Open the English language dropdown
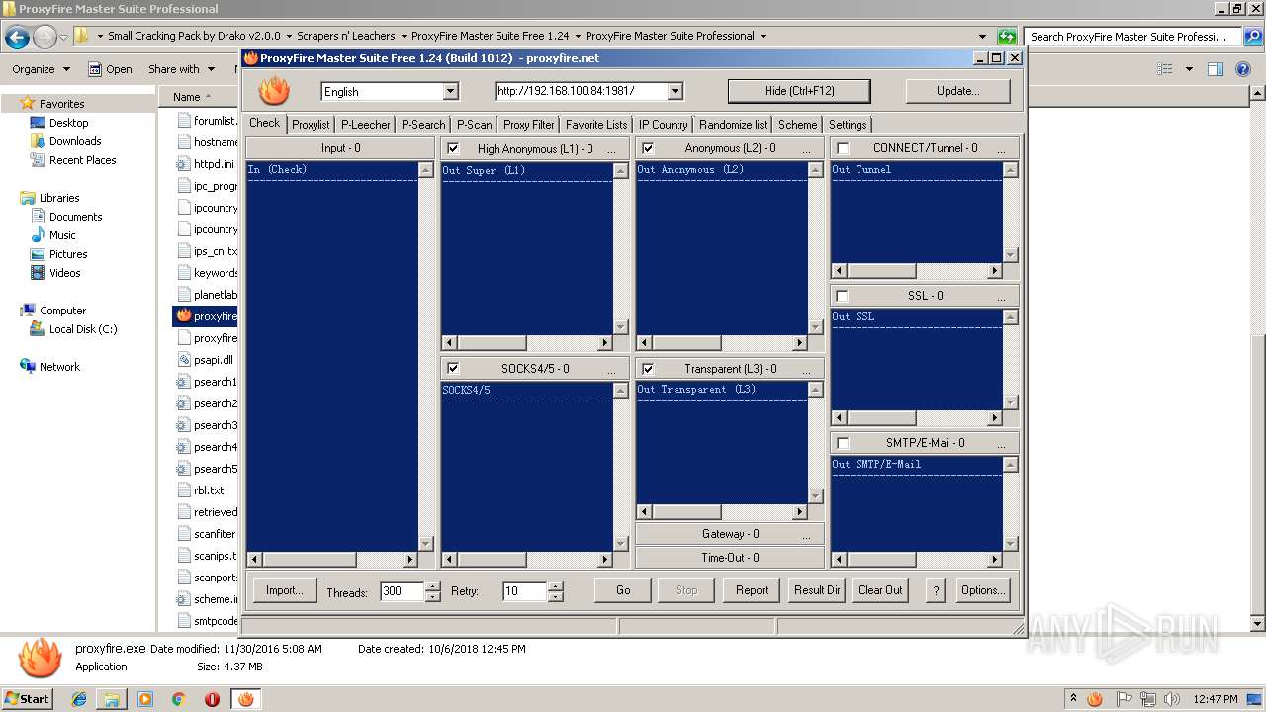 click(450, 91)
